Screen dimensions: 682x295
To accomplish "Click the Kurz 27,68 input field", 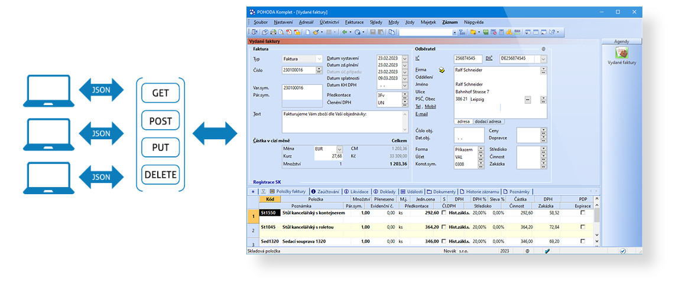I will (329, 157).
